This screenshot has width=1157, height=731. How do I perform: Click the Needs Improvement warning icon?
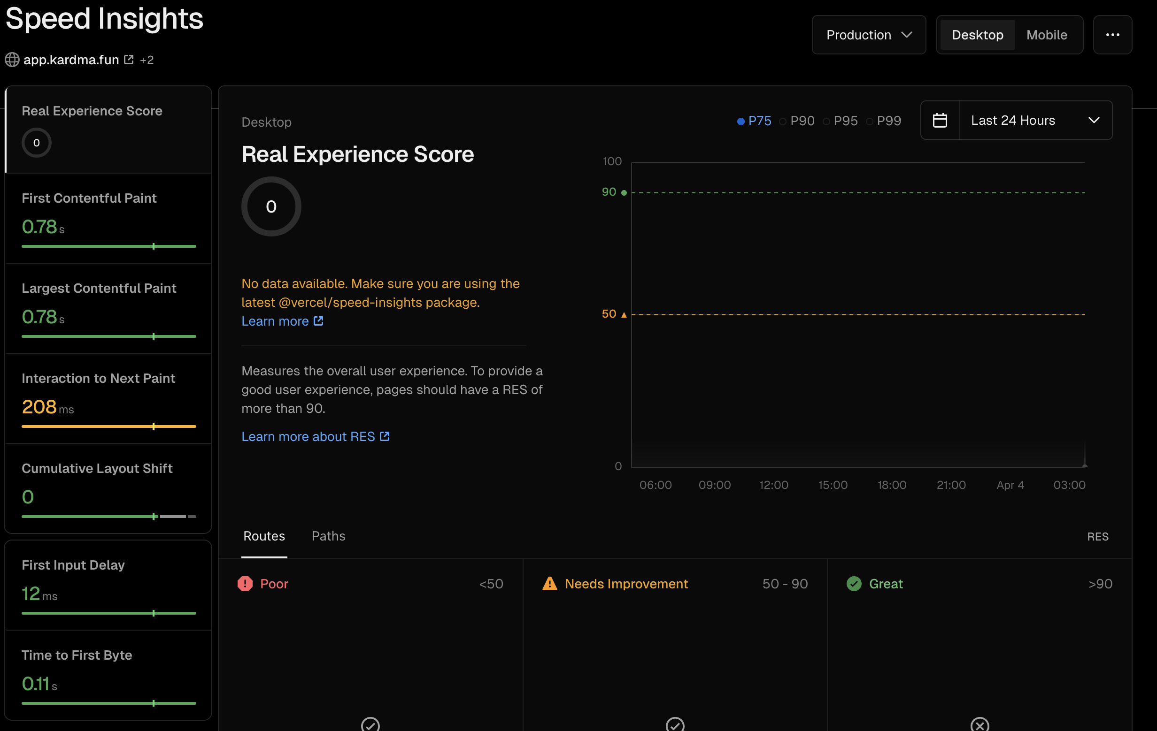[549, 584]
